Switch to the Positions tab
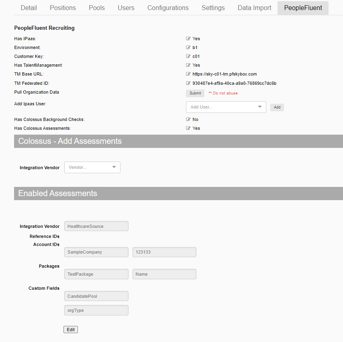This screenshot has width=343, height=342. (63, 8)
